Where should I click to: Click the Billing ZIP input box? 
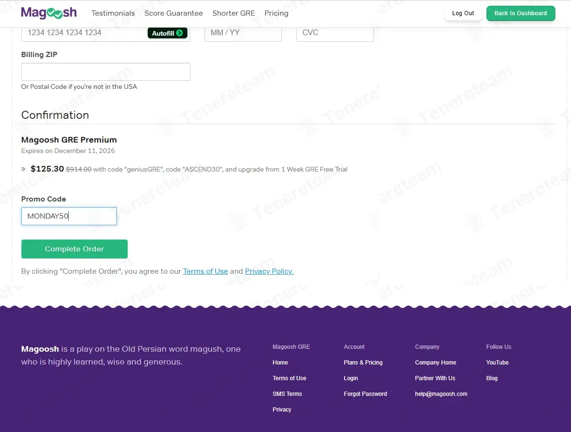106,72
